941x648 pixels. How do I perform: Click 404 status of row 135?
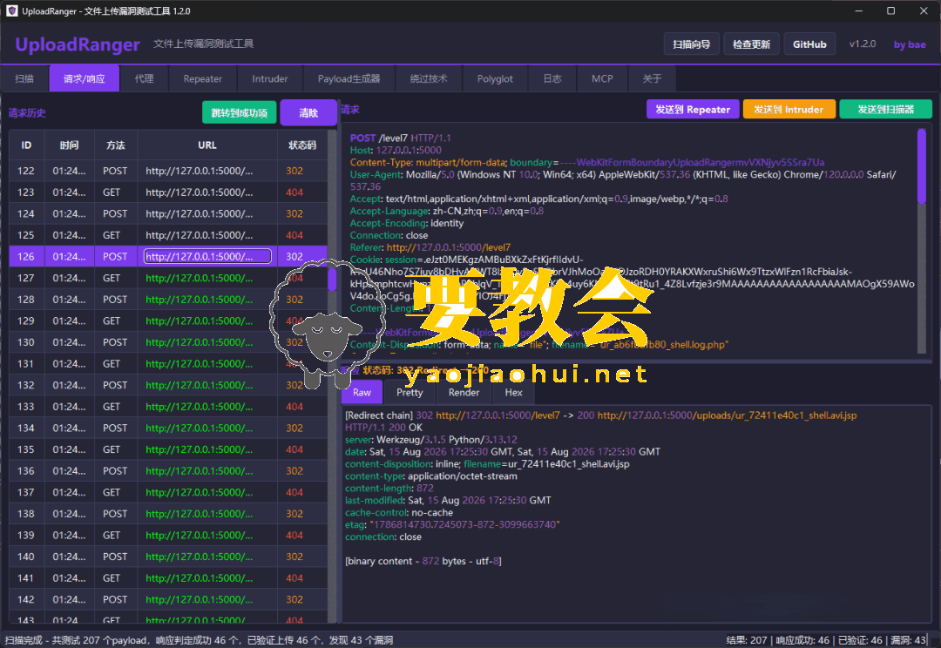click(294, 449)
